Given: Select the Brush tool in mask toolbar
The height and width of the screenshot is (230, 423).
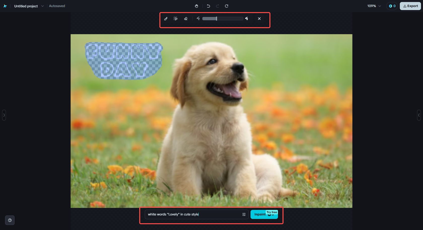Looking at the screenshot, I should point(166,18).
